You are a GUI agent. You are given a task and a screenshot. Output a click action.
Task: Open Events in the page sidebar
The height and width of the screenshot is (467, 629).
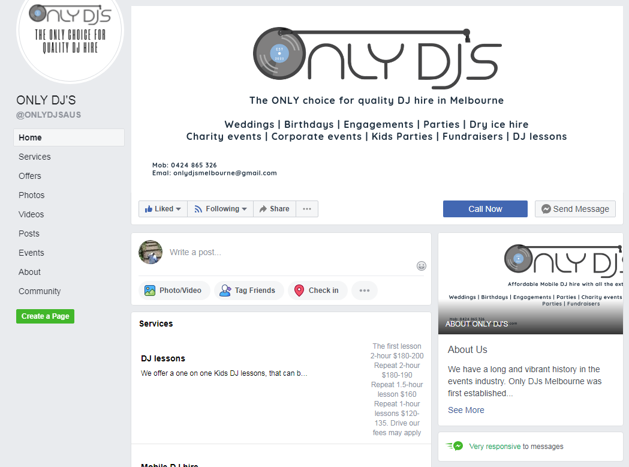(31, 253)
